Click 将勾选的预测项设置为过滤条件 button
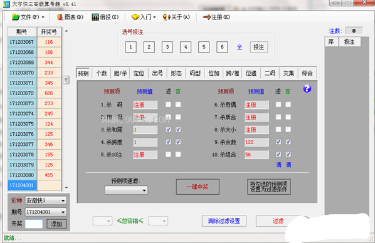Screen dimensions: 375x243 tap(269, 187)
